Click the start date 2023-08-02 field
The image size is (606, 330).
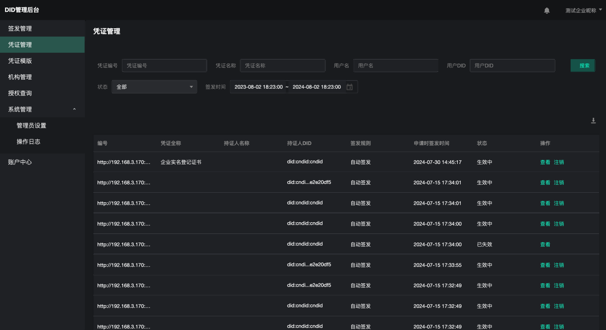point(258,87)
